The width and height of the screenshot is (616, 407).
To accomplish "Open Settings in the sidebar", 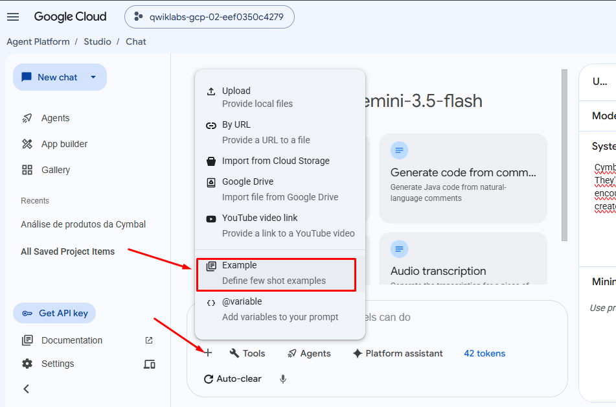I will (58, 364).
